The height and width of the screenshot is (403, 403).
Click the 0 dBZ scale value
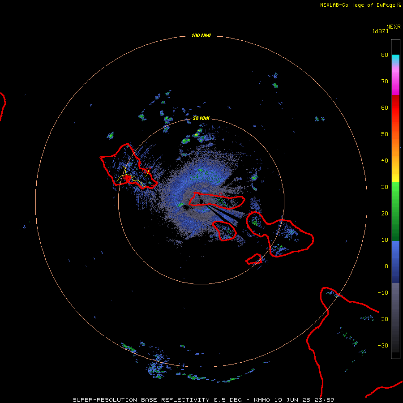pyautogui.click(x=386, y=266)
